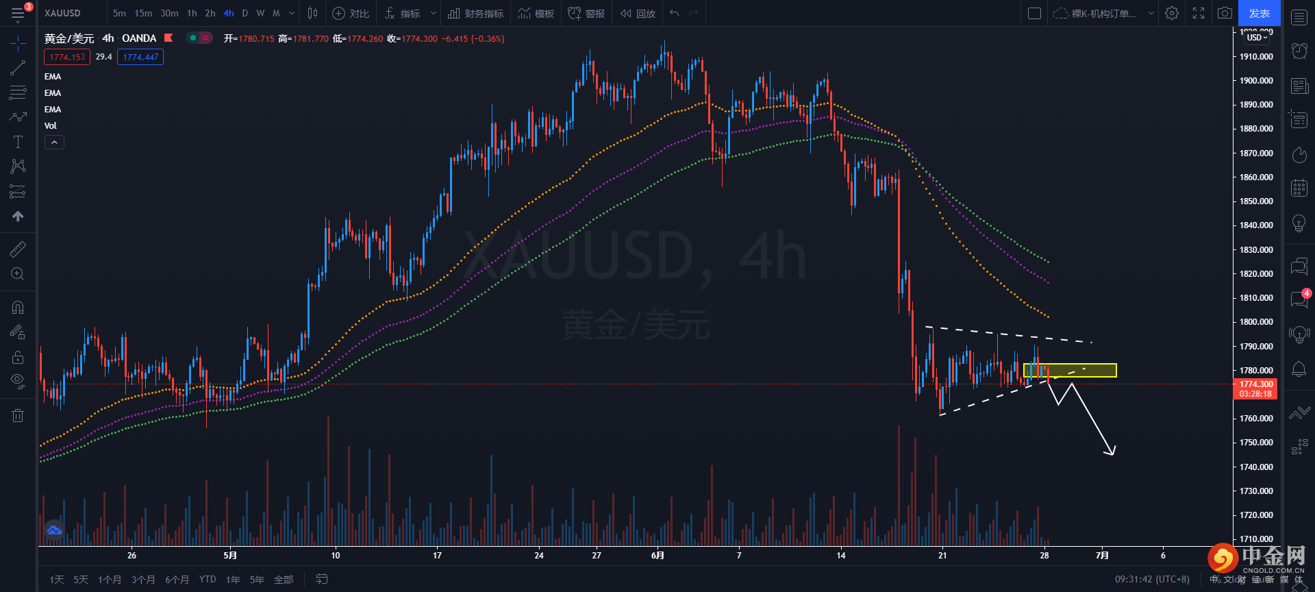
Task: Select the text annotation tool
Action: (x=18, y=142)
